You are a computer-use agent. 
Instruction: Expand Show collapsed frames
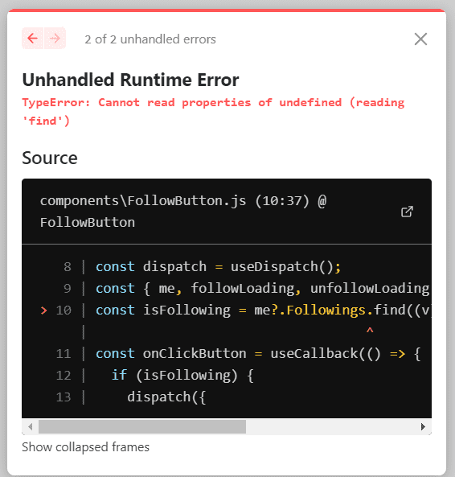[86, 447]
